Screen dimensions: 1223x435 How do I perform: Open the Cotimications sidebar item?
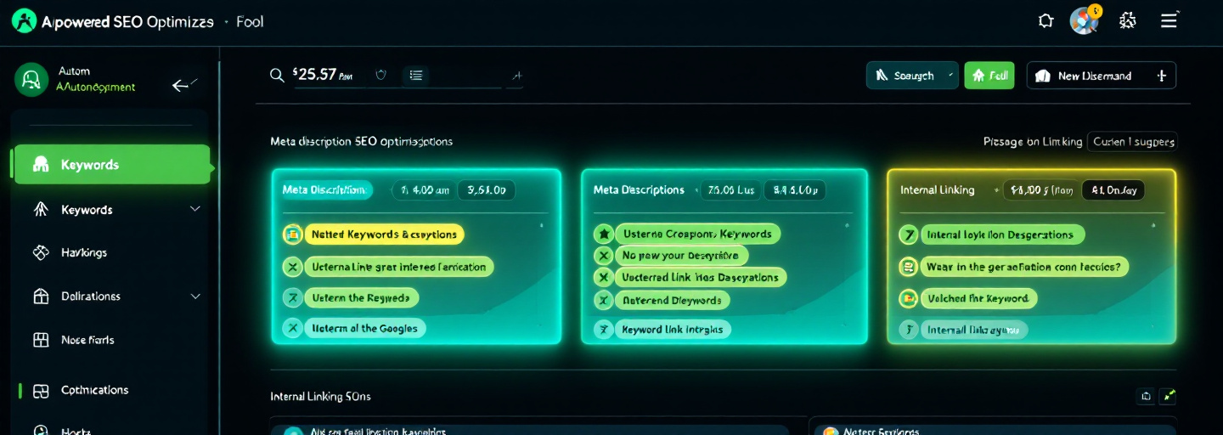pyautogui.click(x=93, y=390)
